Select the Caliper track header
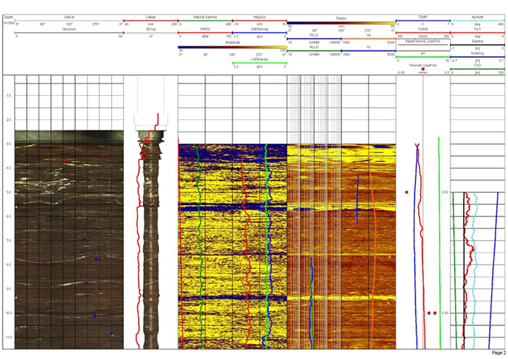This screenshot has width=508, height=359. [x=151, y=17]
